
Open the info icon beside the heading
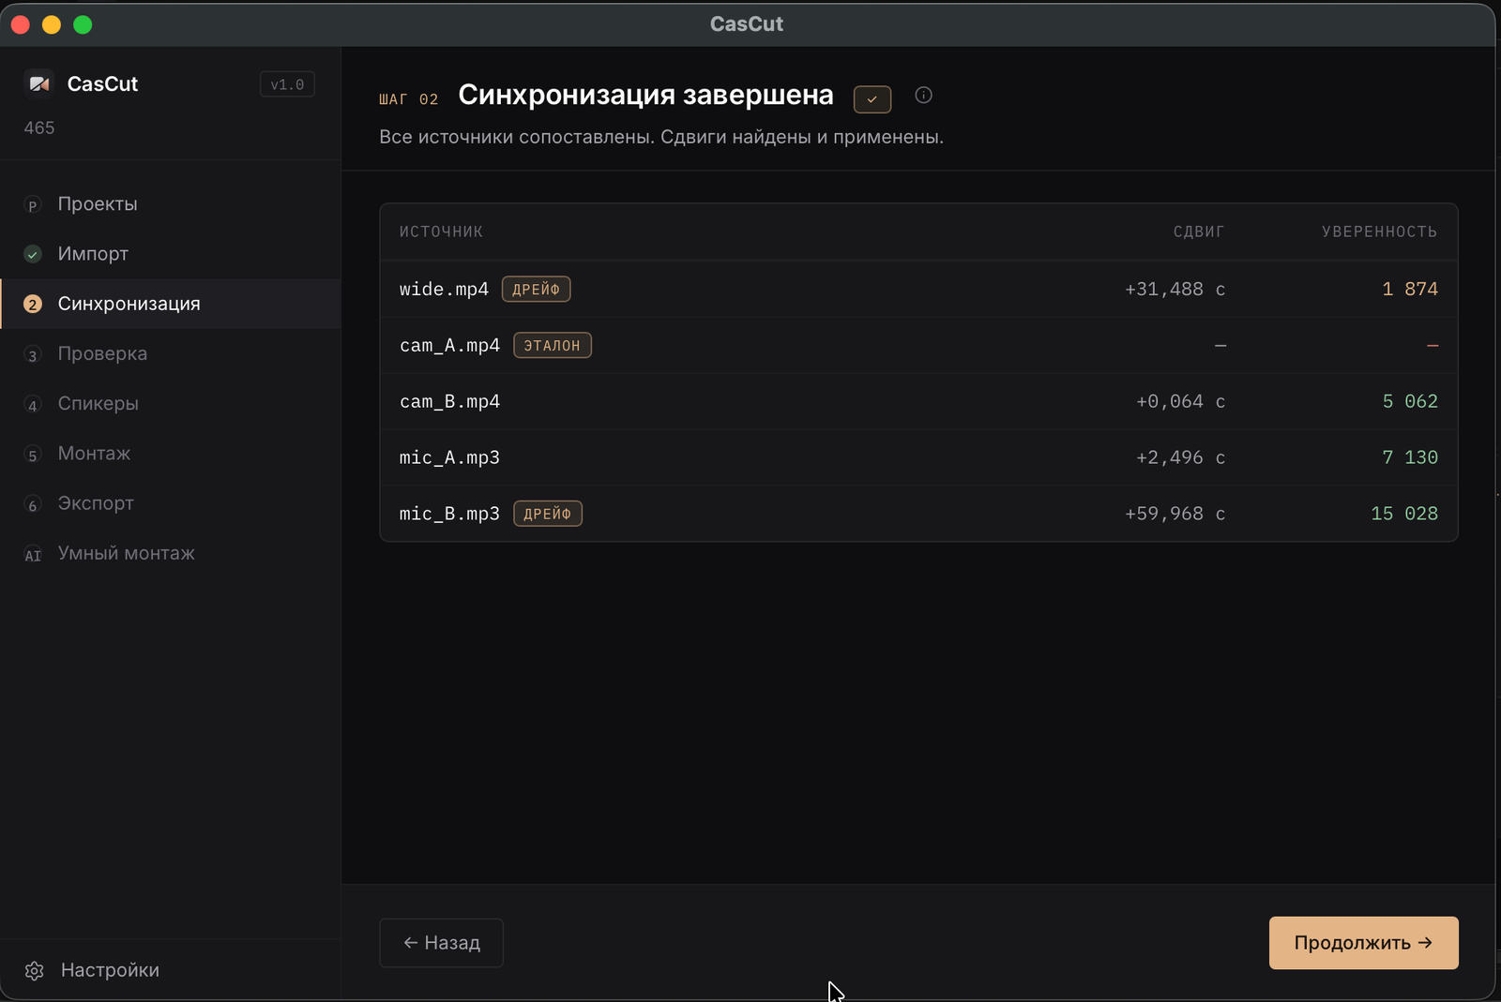[923, 95]
